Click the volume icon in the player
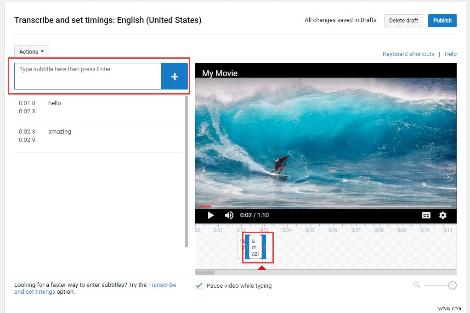470x313 pixels. 229,215
